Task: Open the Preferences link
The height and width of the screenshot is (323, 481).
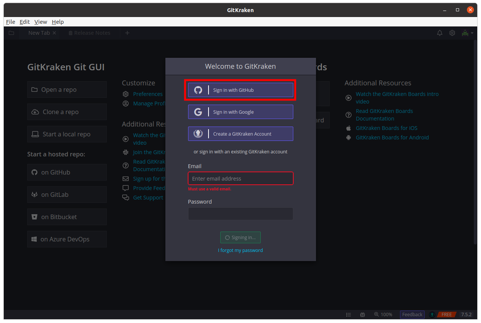Action: point(148,94)
